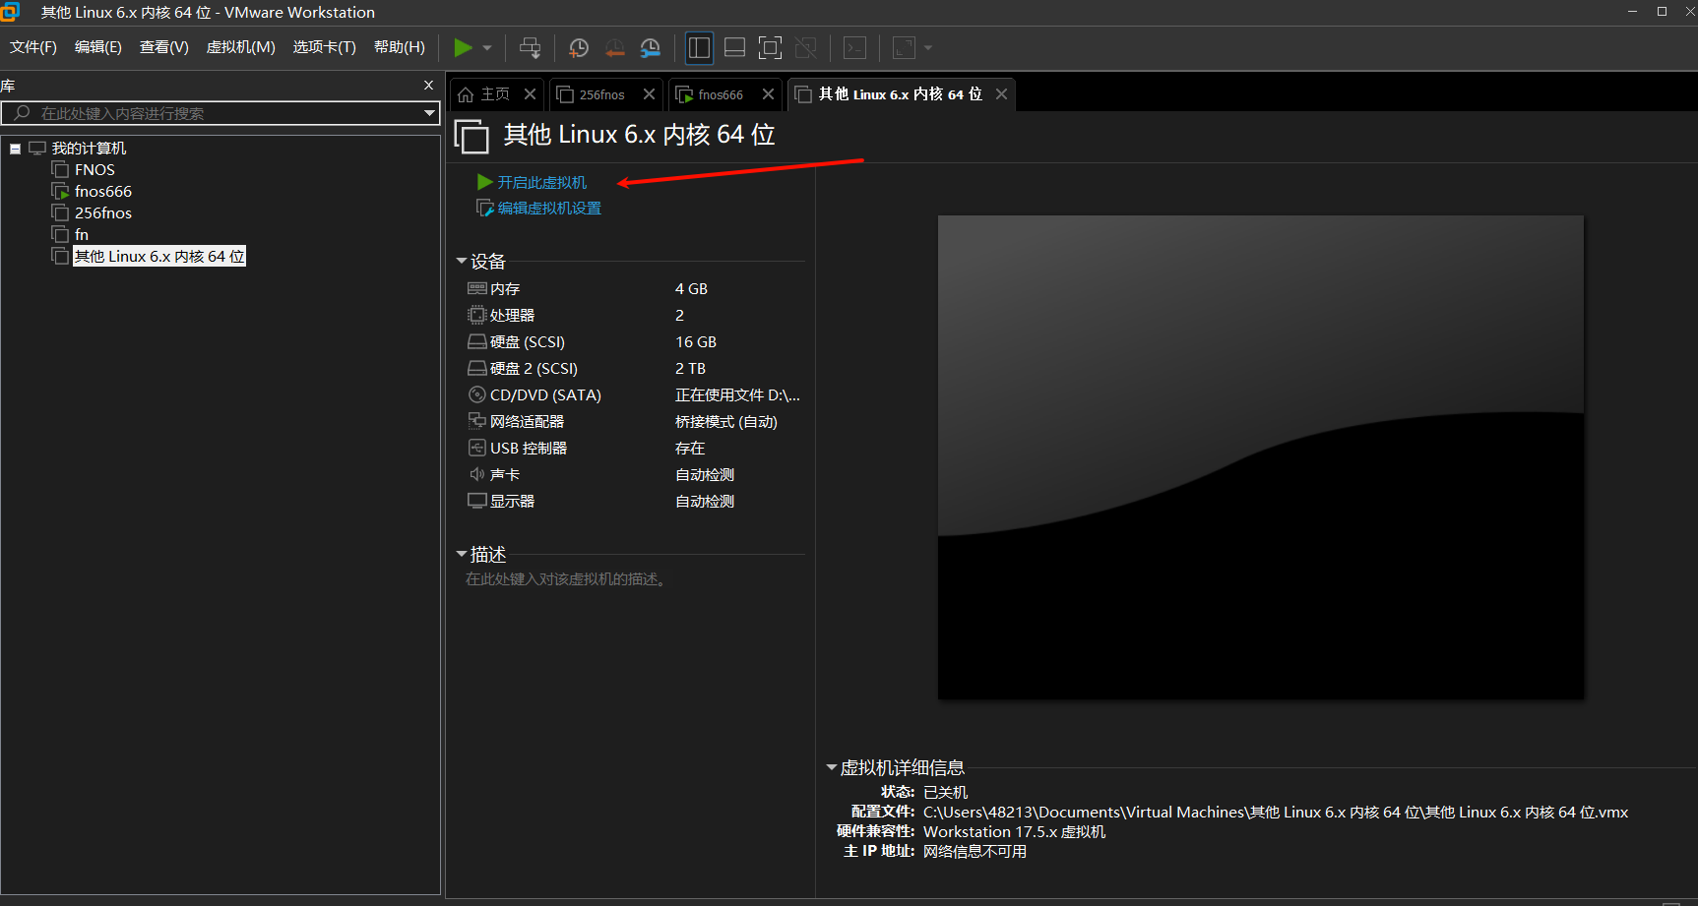Click the VMware Workstation title bar icon
The width and height of the screenshot is (1698, 906).
(10, 12)
